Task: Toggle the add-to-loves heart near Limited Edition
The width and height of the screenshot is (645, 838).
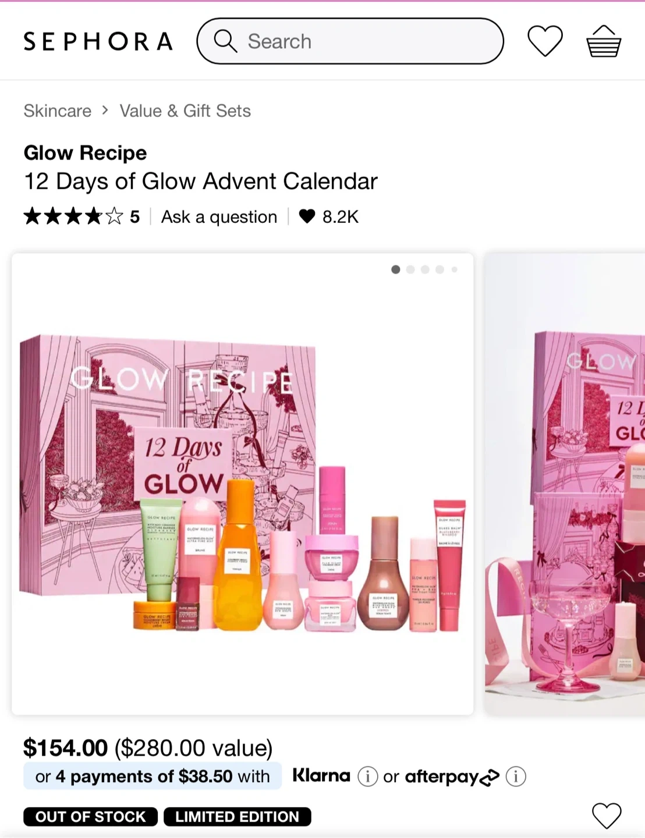Action: coord(607,815)
